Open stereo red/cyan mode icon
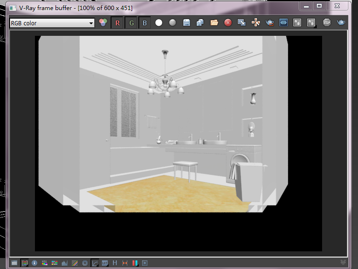The height and width of the screenshot is (269, 358). tap(135, 263)
